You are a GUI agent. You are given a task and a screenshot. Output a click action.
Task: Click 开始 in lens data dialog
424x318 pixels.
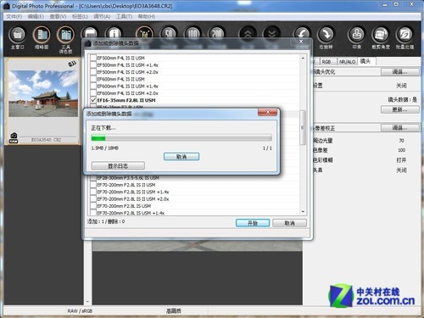coord(253,223)
